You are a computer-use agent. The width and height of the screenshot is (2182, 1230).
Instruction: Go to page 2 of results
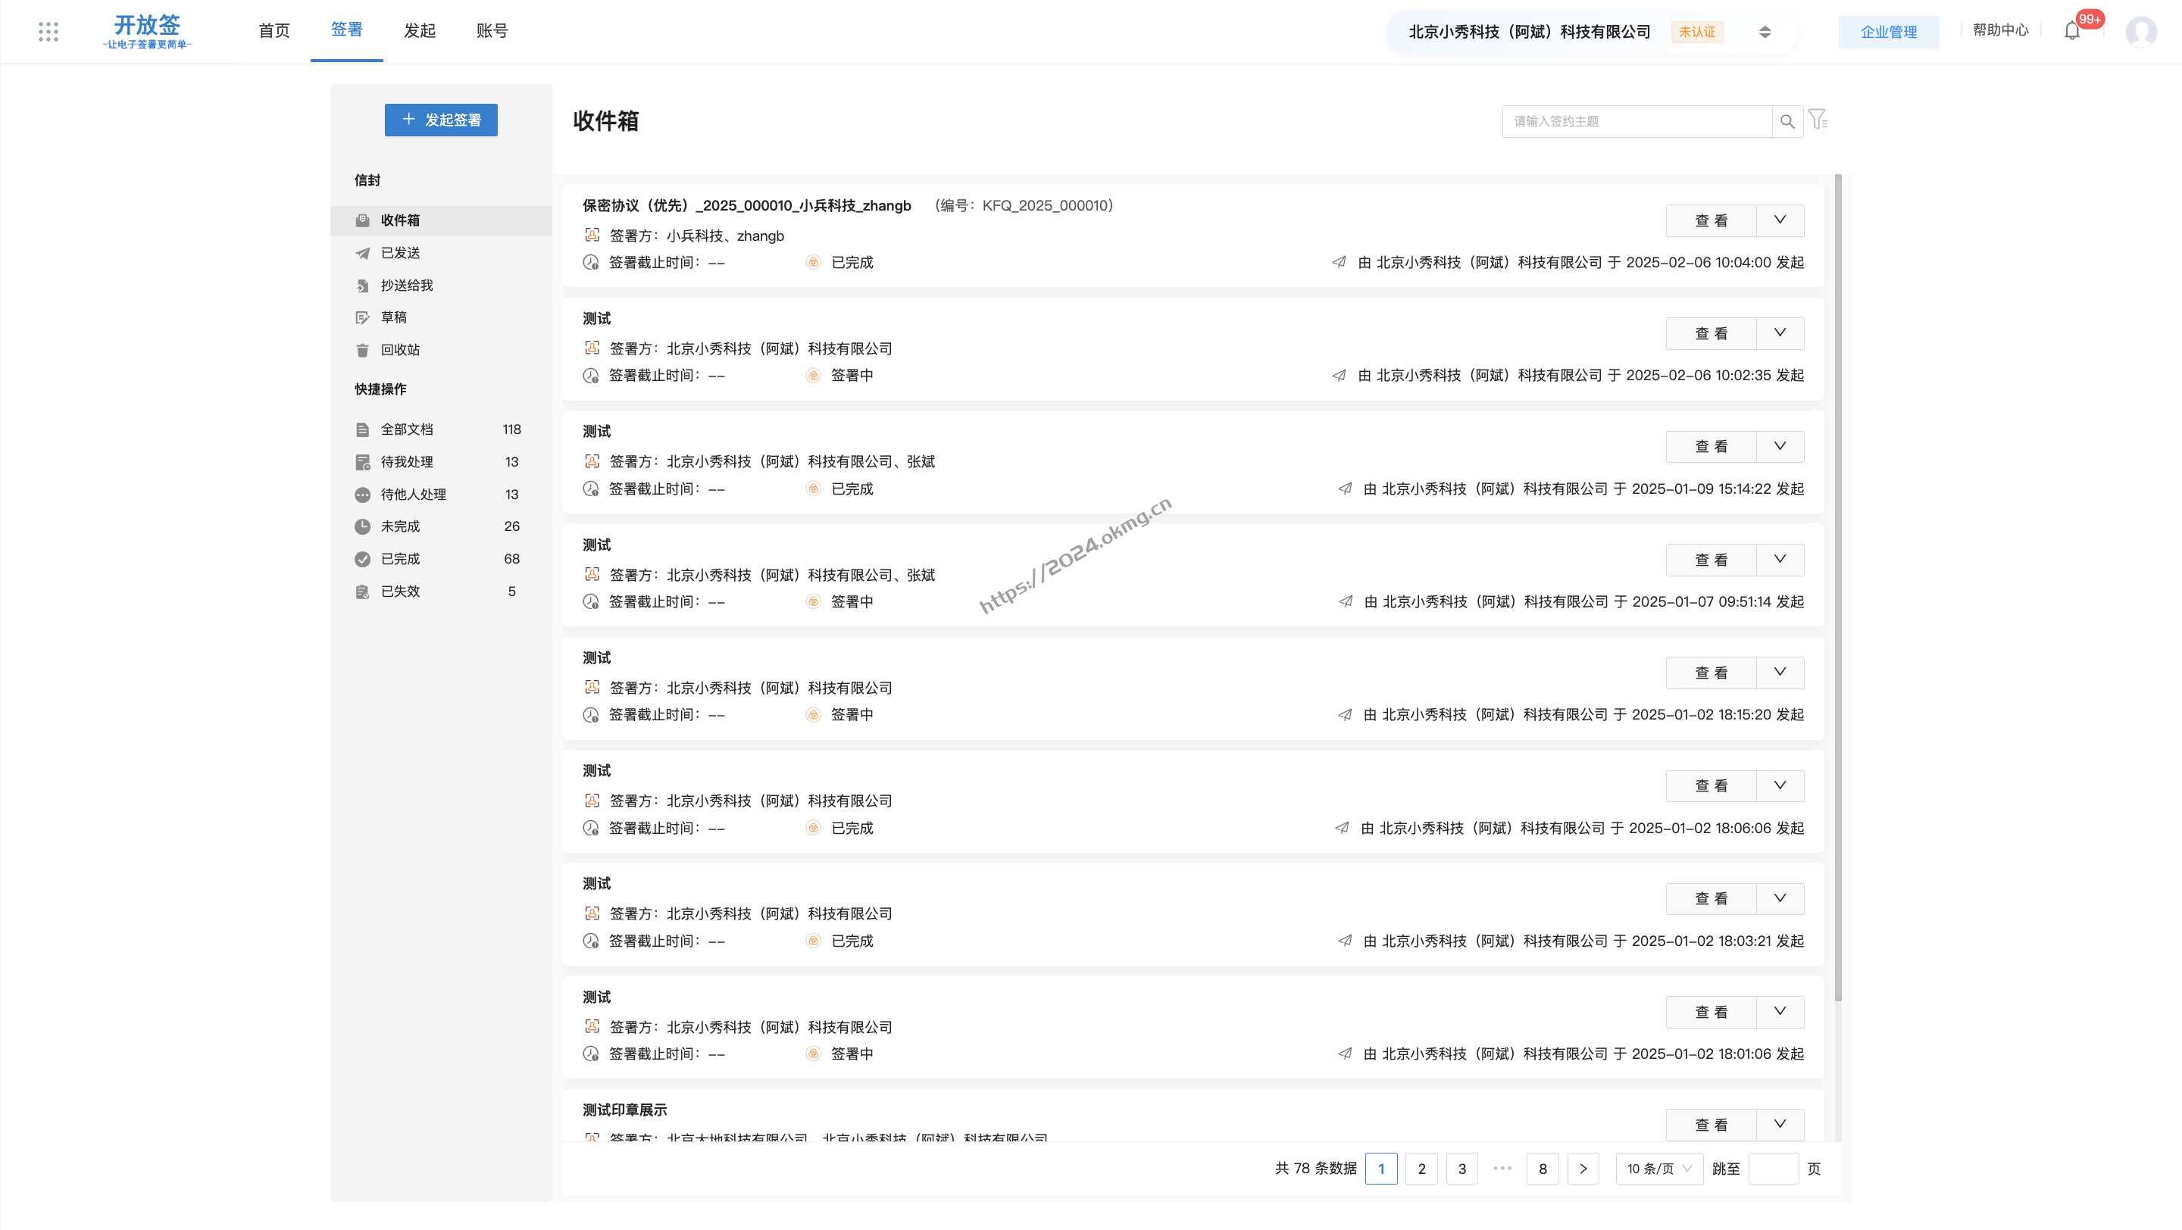coord(1421,1168)
